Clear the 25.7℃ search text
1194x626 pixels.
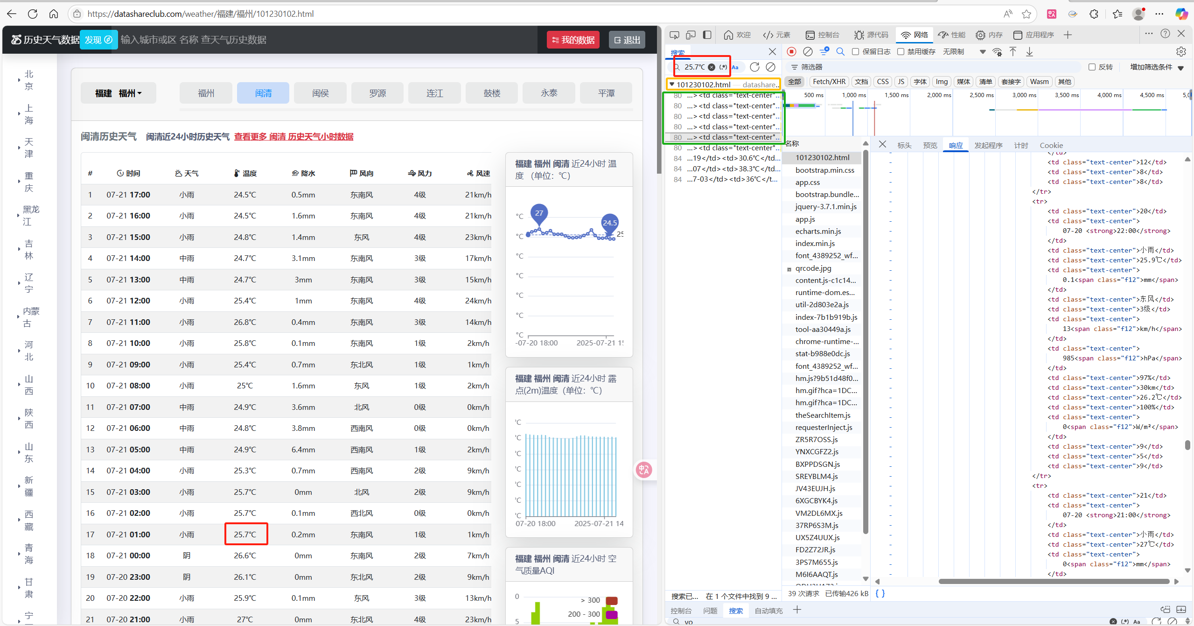[x=712, y=67]
